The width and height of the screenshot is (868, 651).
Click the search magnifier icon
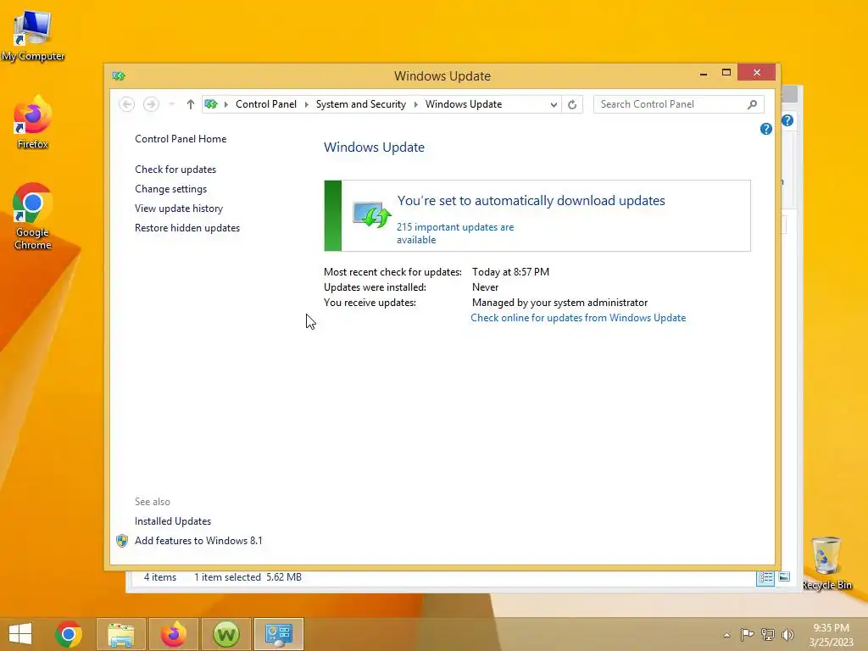[x=753, y=104]
